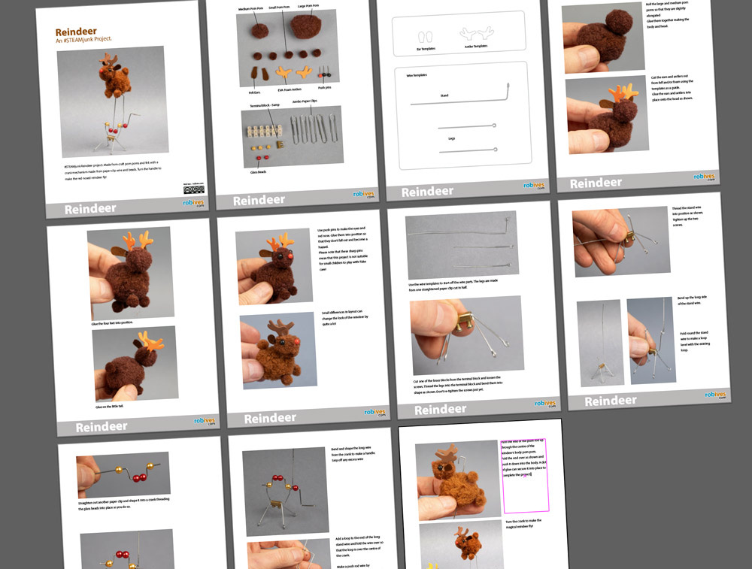The width and height of the screenshot is (752, 569).
Task: Click the caption "Glue the four feet into position."
Action: (x=112, y=323)
